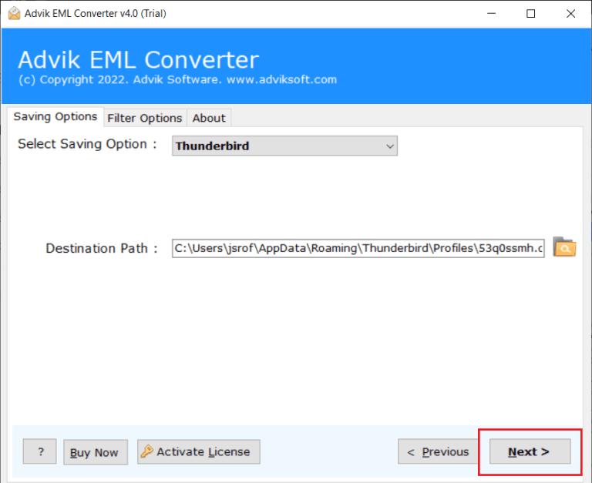Click the 'Advik EML Converter' banner heading
Viewport: 592px width, 483px height.
coord(139,59)
